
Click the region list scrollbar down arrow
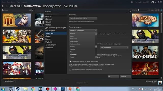(96, 57)
